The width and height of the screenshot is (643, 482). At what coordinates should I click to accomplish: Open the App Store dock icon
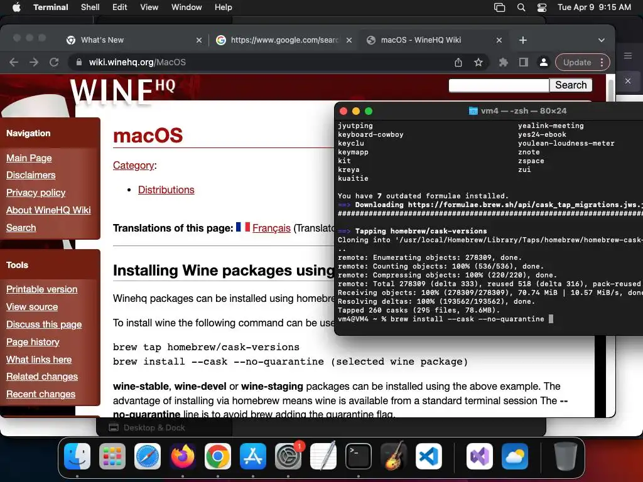click(x=253, y=456)
